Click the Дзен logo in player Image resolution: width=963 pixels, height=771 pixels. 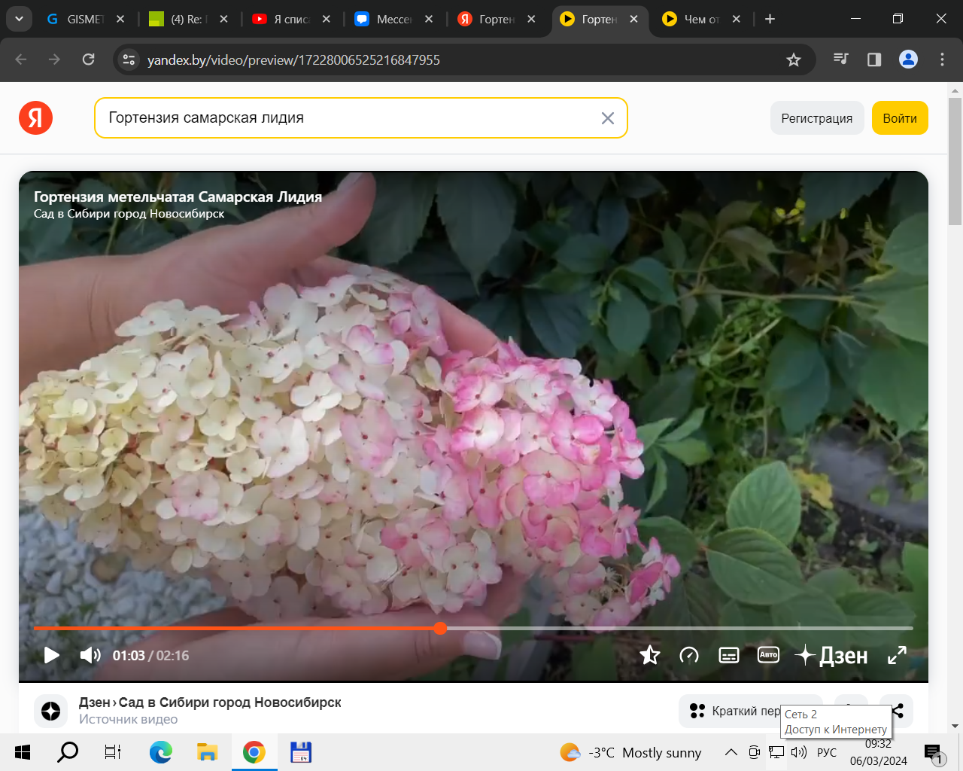pos(832,655)
